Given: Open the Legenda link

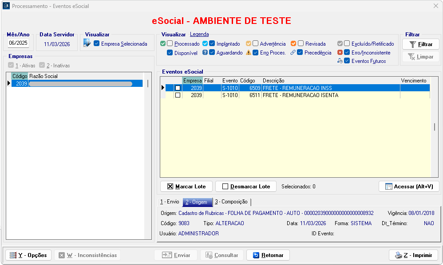Looking at the screenshot, I should [199, 34].
